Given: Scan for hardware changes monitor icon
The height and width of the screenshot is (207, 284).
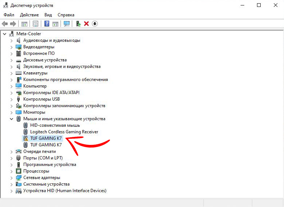Looking at the screenshot, I should 67,24.
